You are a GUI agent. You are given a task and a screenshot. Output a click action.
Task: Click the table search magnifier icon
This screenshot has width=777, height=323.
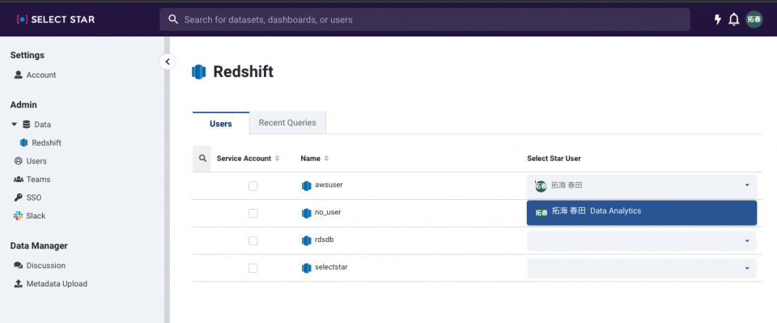tap(202, 159)
